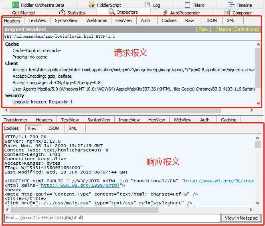The width and height of the screenshot is (265, 226).
Task: Click request pane scroll left arrow
Action: click(6, 110)
